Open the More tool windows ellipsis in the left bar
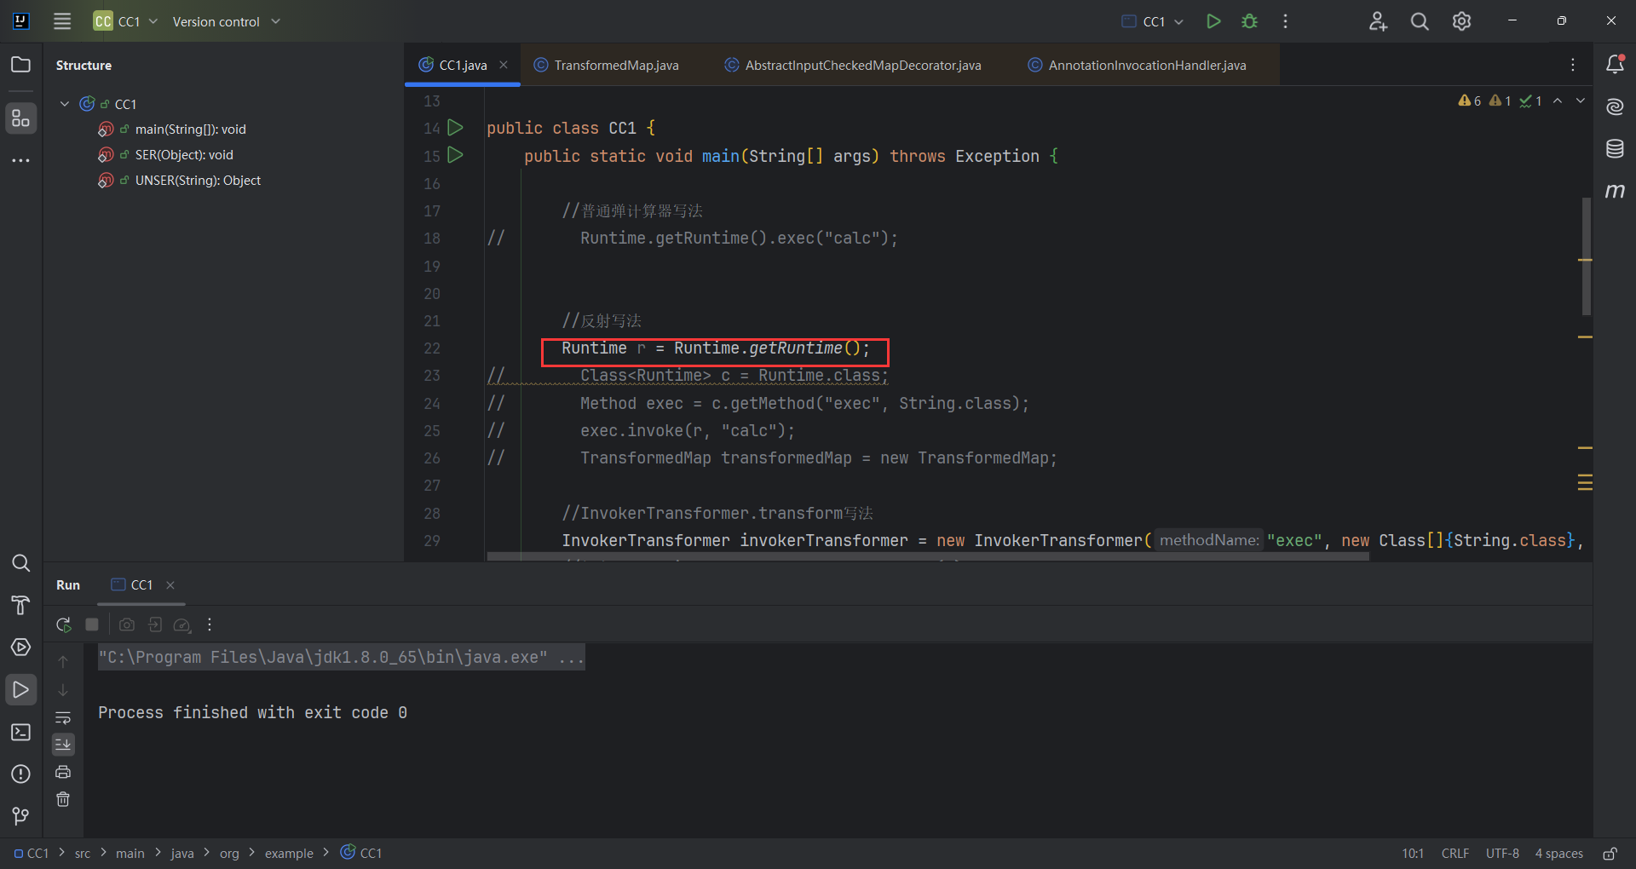The width and height of the screenshot is (1636, 869). (x=20, y=160)
